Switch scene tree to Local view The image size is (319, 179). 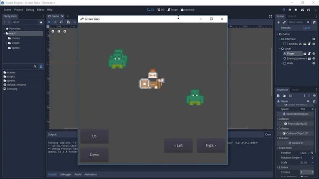307,28
